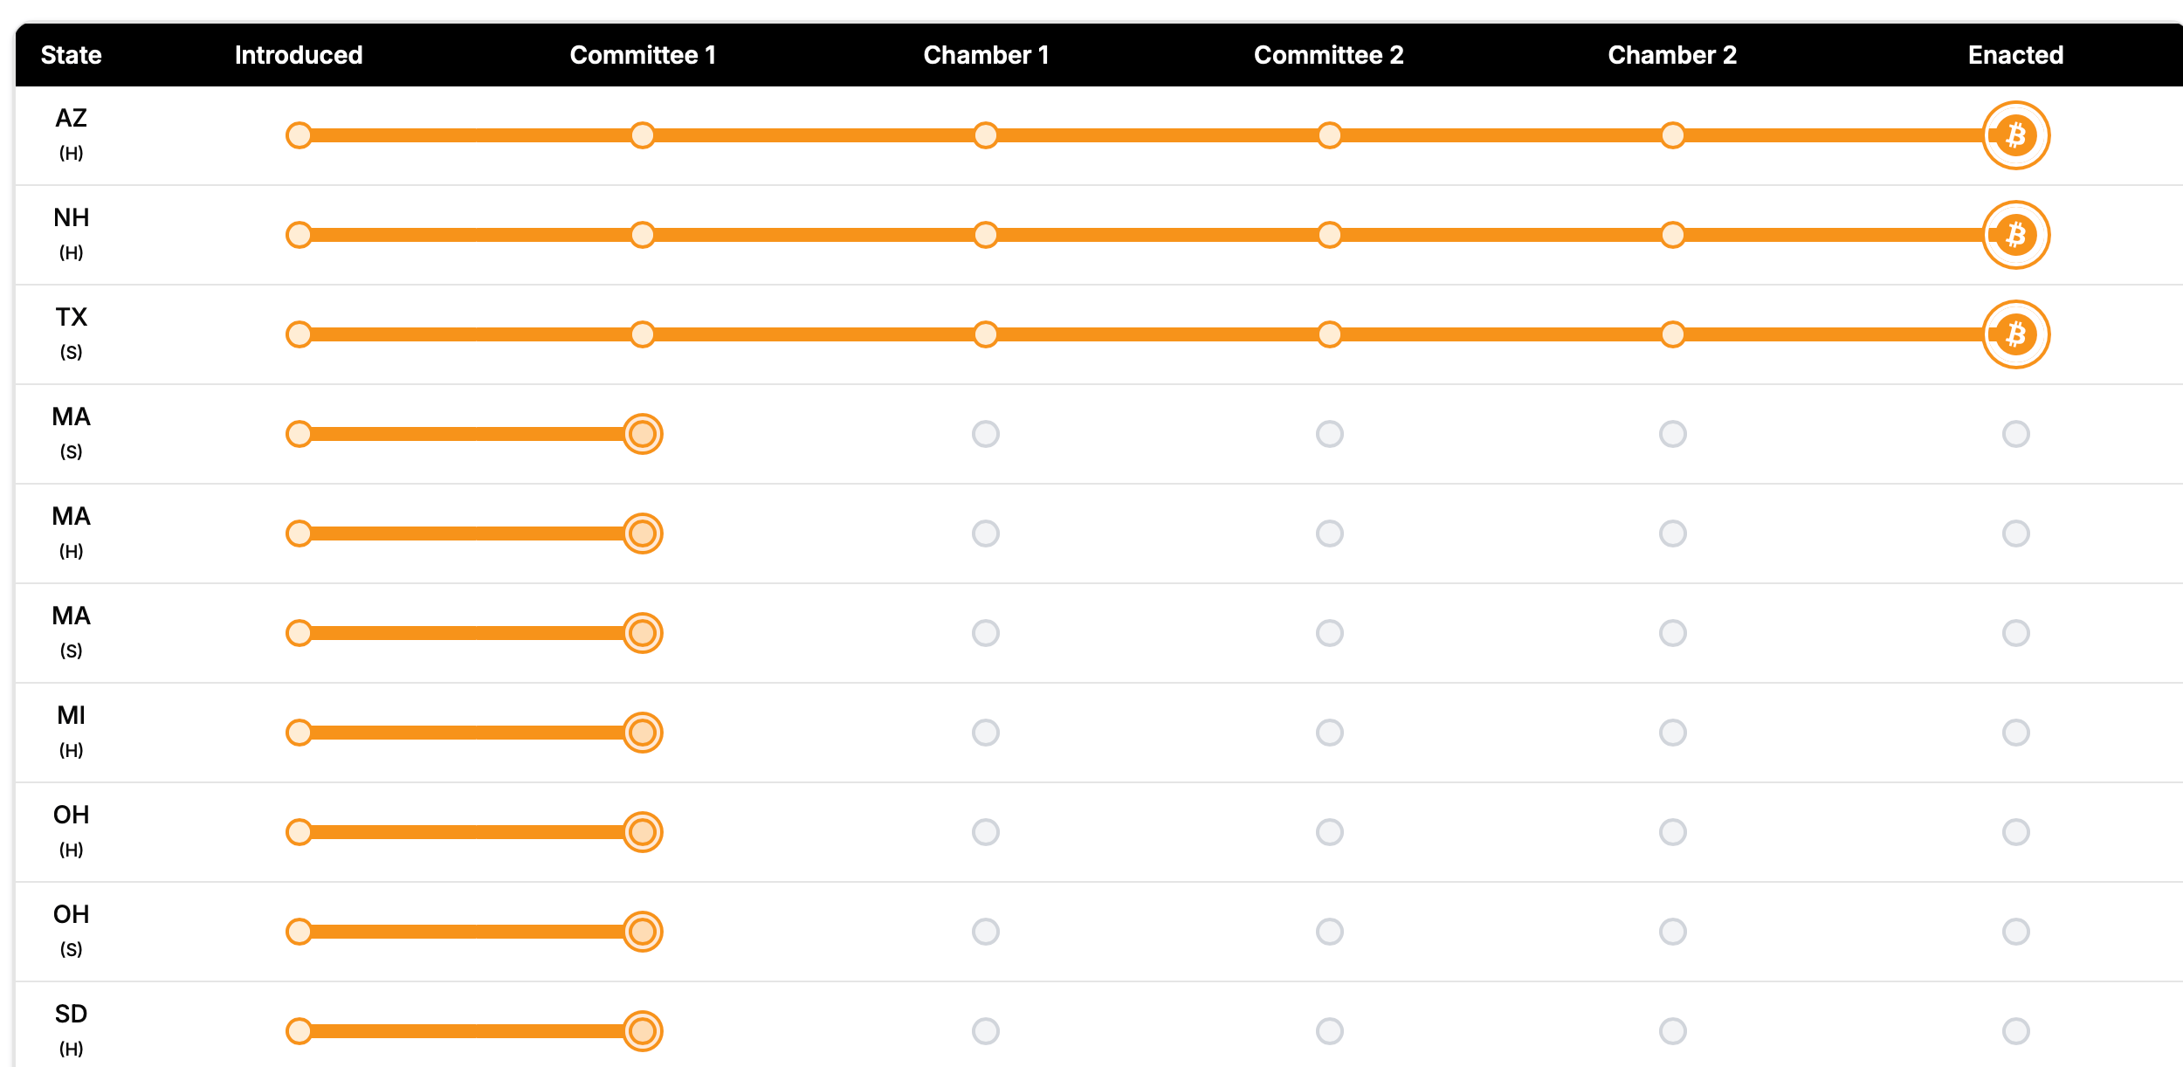This screenshot has height=1067, width=2183.
Task: Select empty Committee 2 circle in SD row
Action: coord(1329,1031)
